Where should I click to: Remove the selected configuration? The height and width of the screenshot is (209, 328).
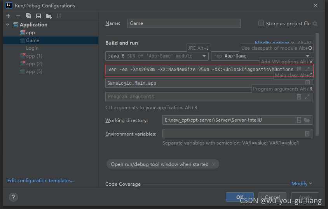coord(18,16)
